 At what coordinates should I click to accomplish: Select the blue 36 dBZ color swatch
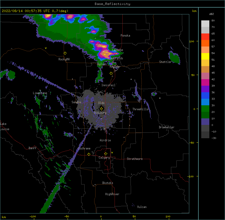point(205,95)
